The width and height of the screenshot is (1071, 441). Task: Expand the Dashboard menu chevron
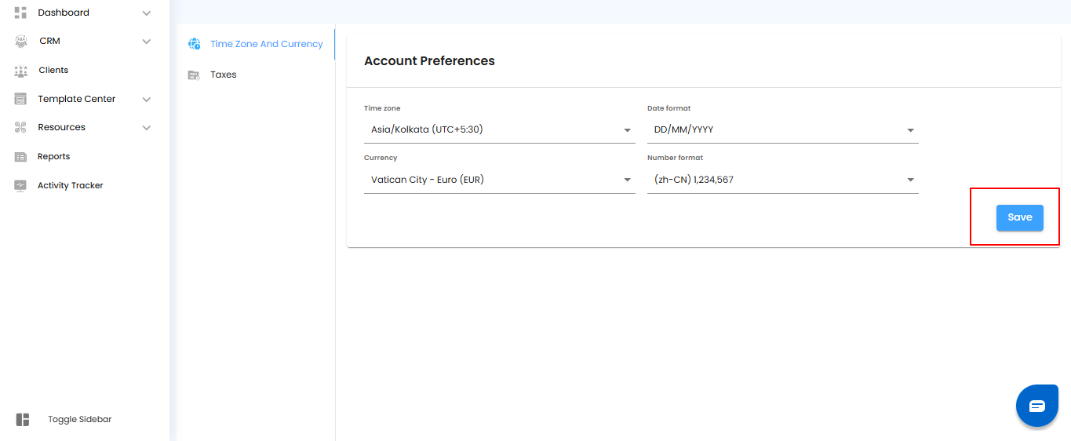pos(147,13)
